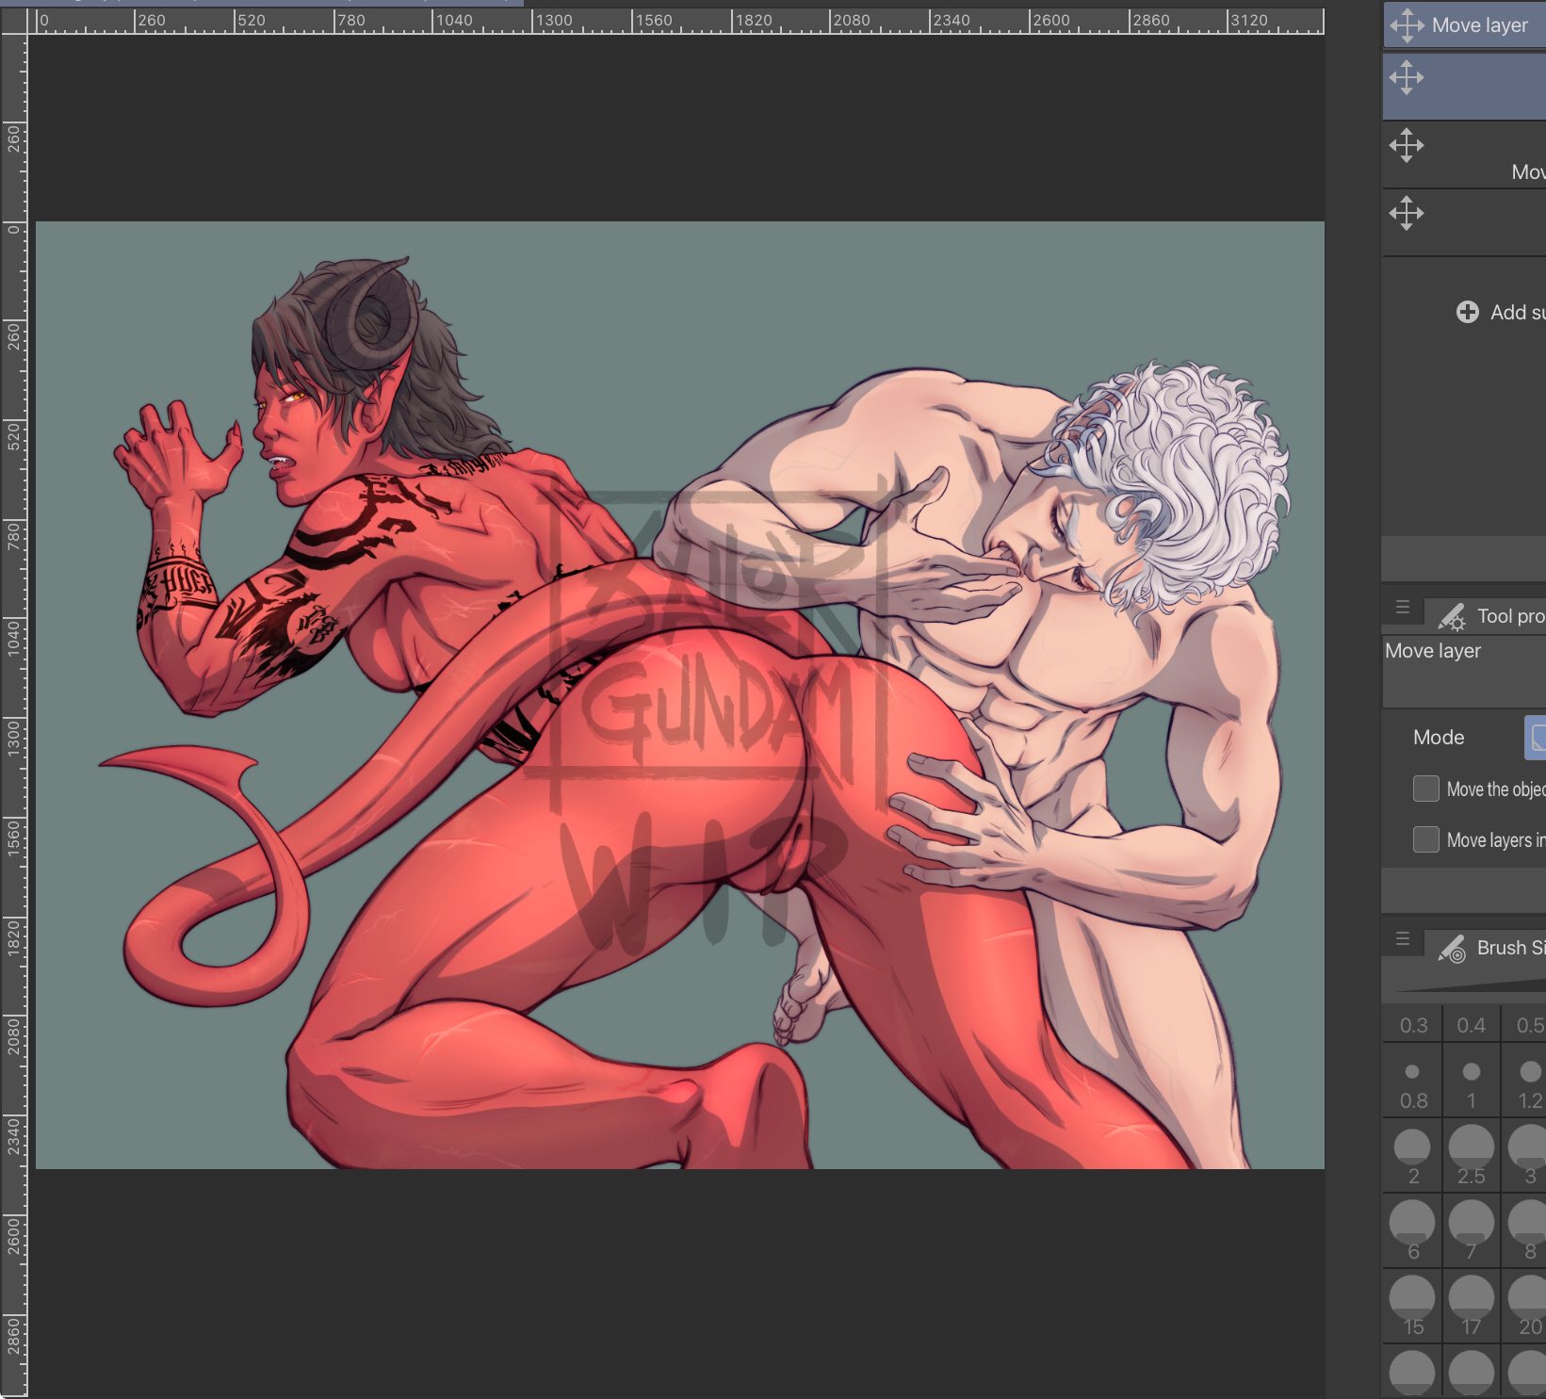The width and height of the screenshot is (1546, 1399).
Task: Click the Tool property wrench icon
Action: tap(1452, 617)
